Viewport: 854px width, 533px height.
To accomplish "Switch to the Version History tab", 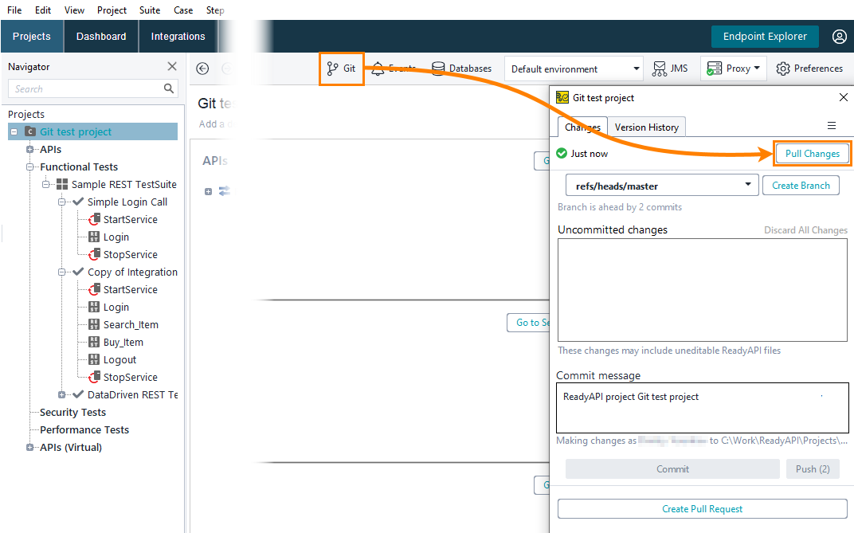I will (x=646, y=126).
